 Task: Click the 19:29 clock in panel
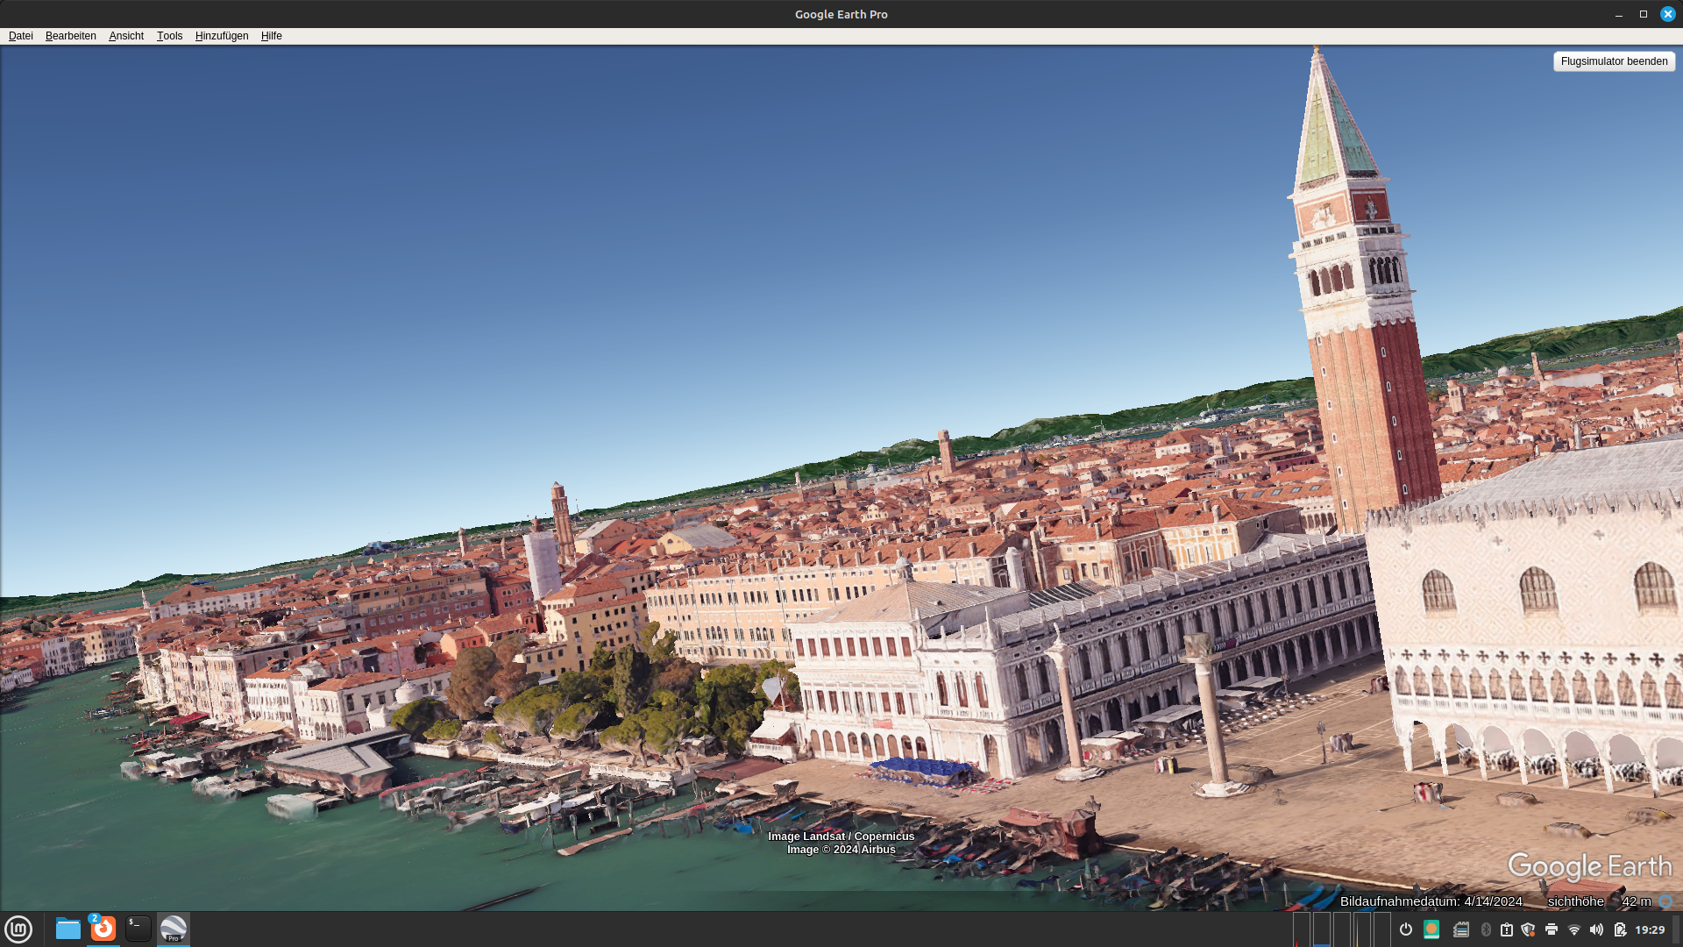pos(1650,929)
